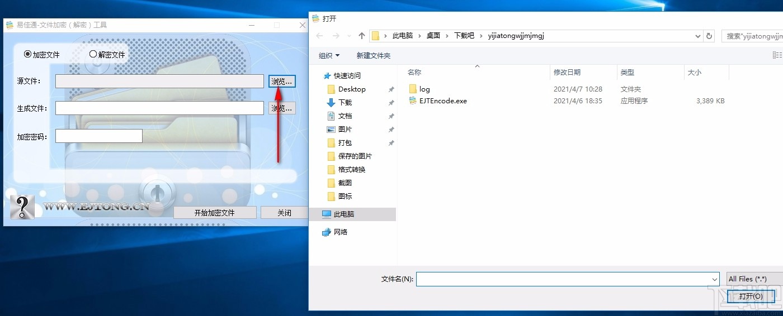The image size is (783, 316).
Task: Click the 关闭 button in encryption tool
Action: click(284, 213)
